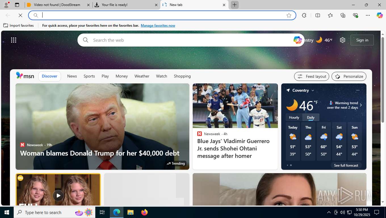Close the Your file is ready tab

[156, 5]
